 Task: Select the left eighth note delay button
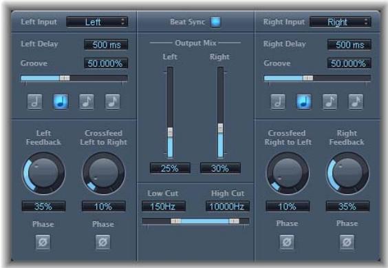click(x=87, y=101)
